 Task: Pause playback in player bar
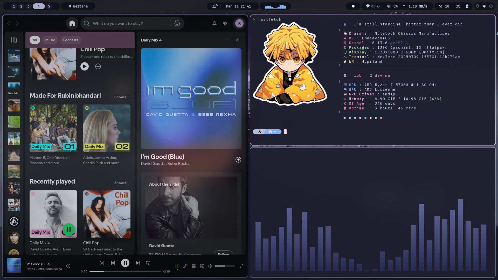click(125, 263)
